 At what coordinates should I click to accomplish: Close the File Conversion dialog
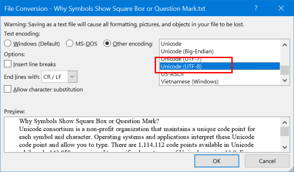click(281, 8)
